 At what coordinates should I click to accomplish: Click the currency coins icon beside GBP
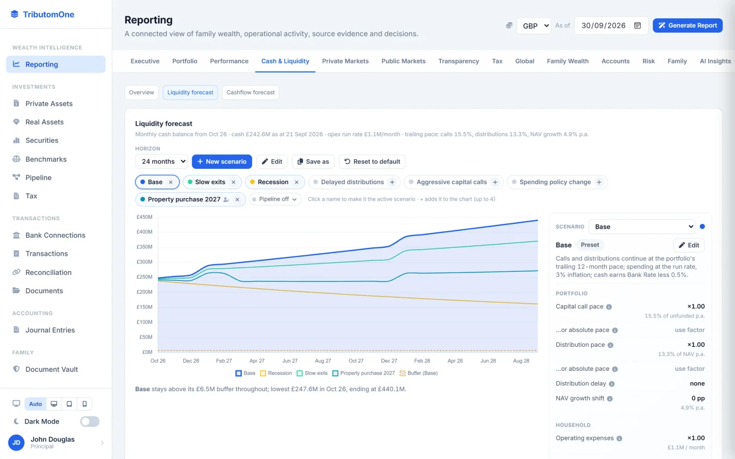(x=509, y=26)
